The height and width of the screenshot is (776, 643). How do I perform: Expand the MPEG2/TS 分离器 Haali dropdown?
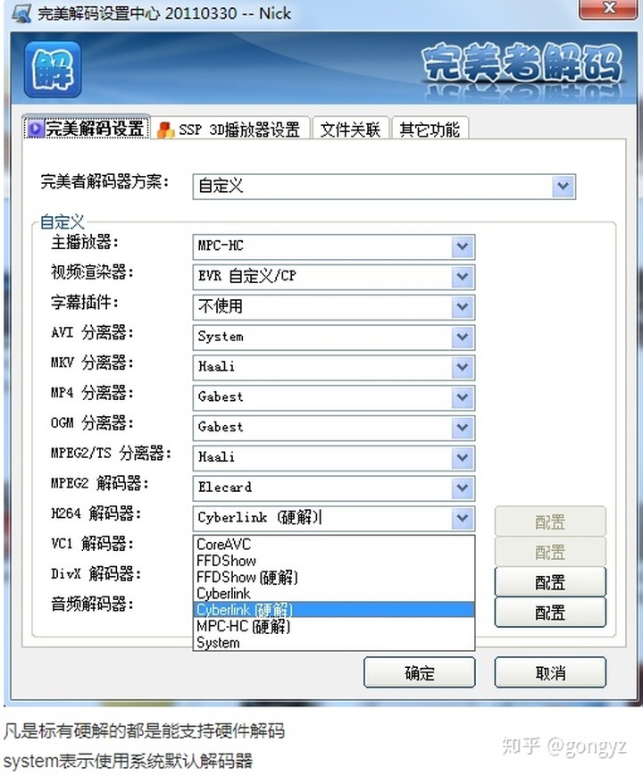[x=462, y=457]
